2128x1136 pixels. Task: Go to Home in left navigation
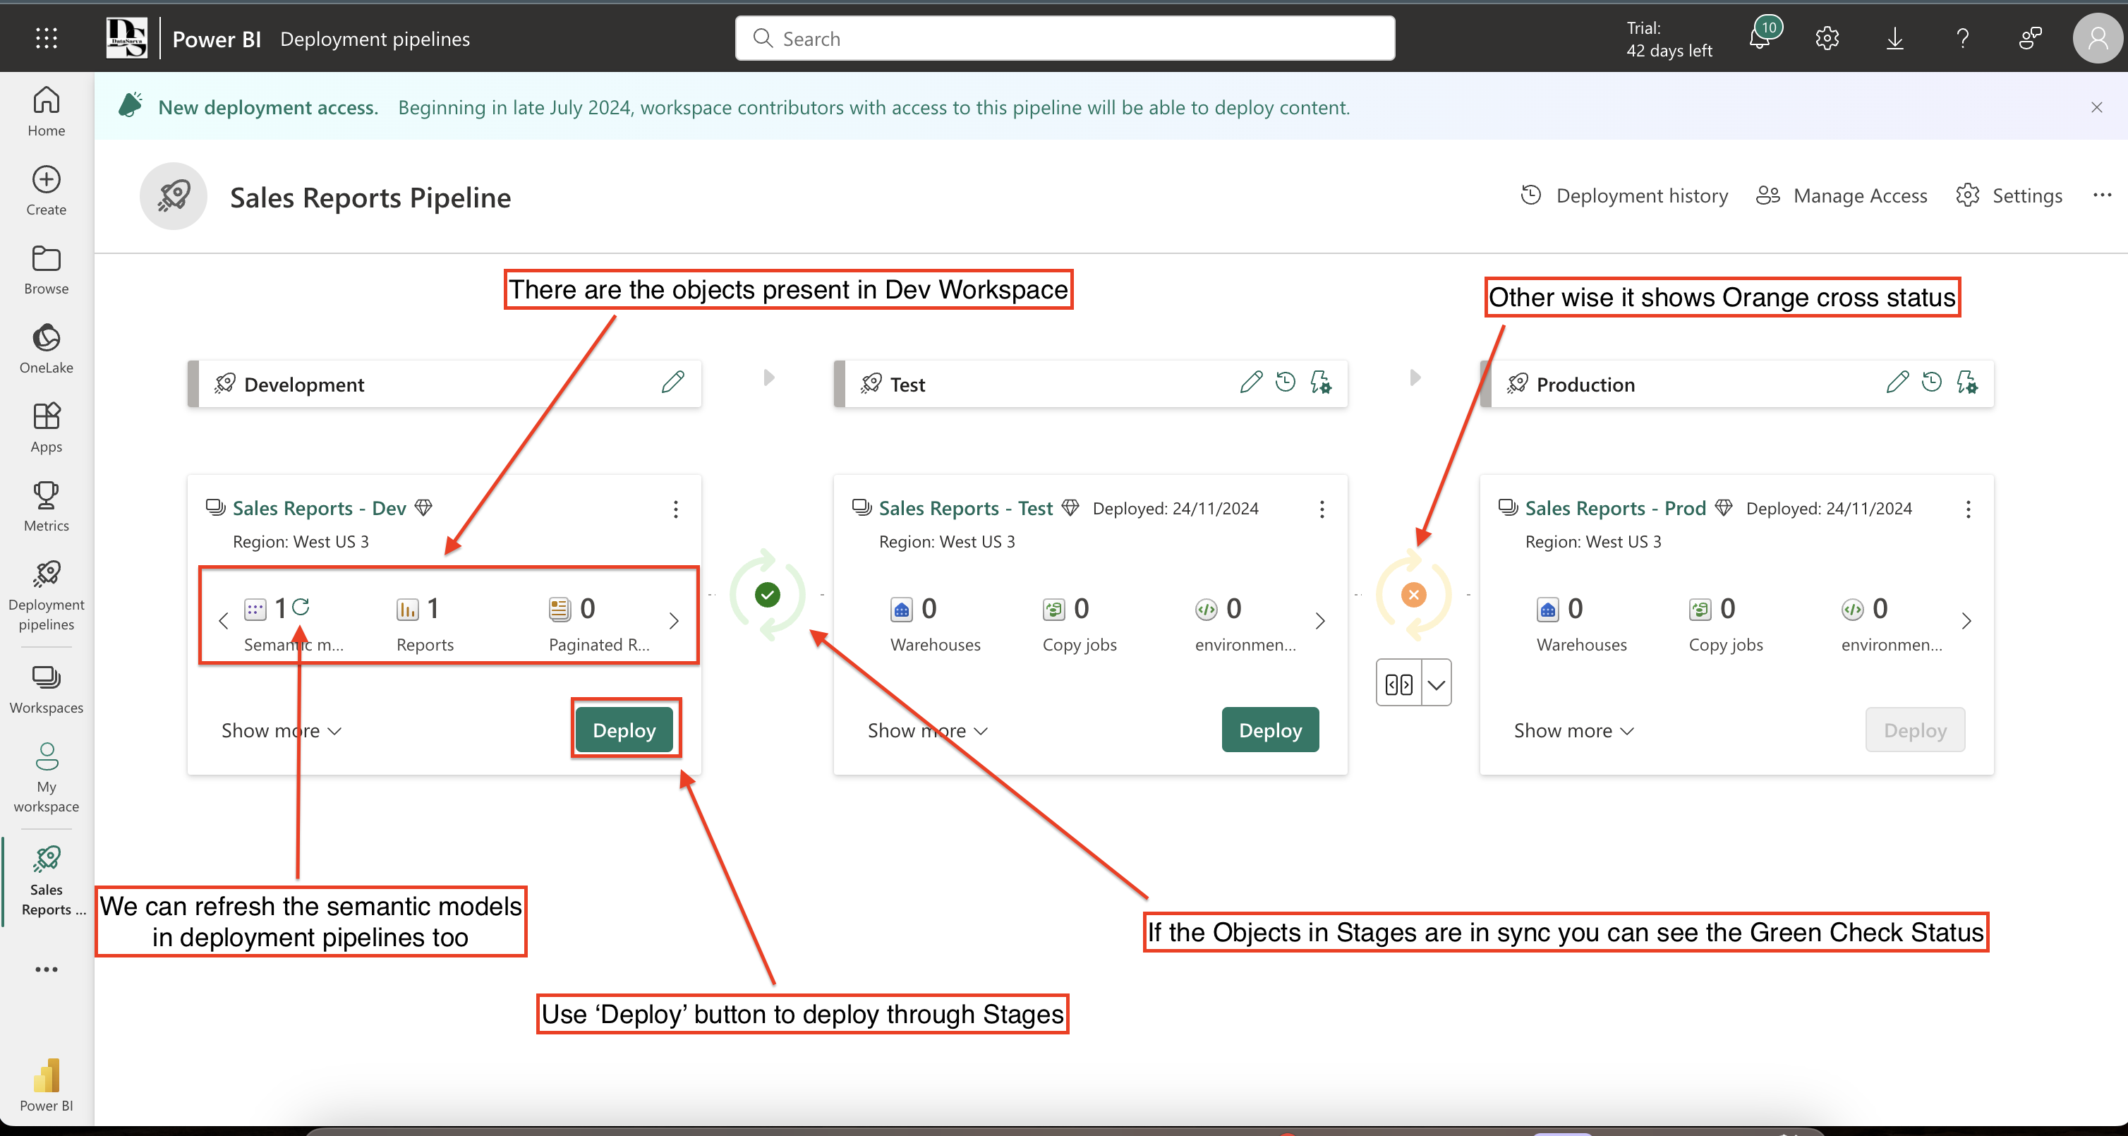pos(47,111)
